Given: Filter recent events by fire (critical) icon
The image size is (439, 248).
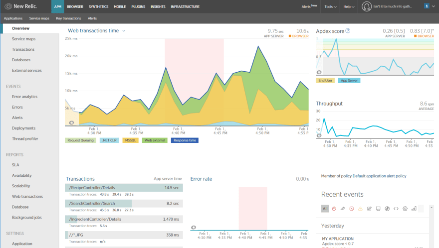Looking at the screenshot, I should [x=334, y=209].
